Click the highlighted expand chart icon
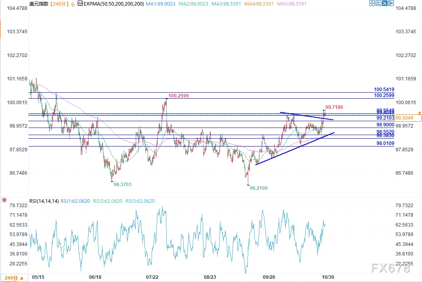The height and width of the screenshot is (282, 422). (x=385, y=3)
